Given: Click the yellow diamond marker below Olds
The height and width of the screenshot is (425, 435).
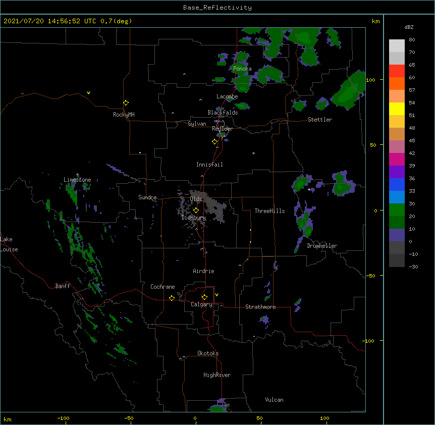Looking at the screenshot, I should tap(196, 210).
